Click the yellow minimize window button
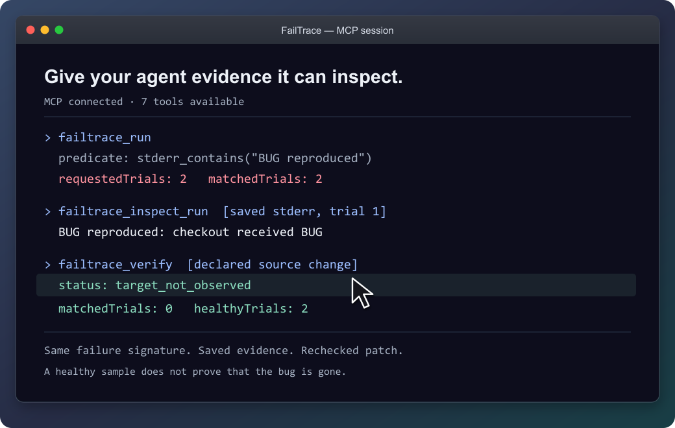675x428 pixels. (45, 30)
